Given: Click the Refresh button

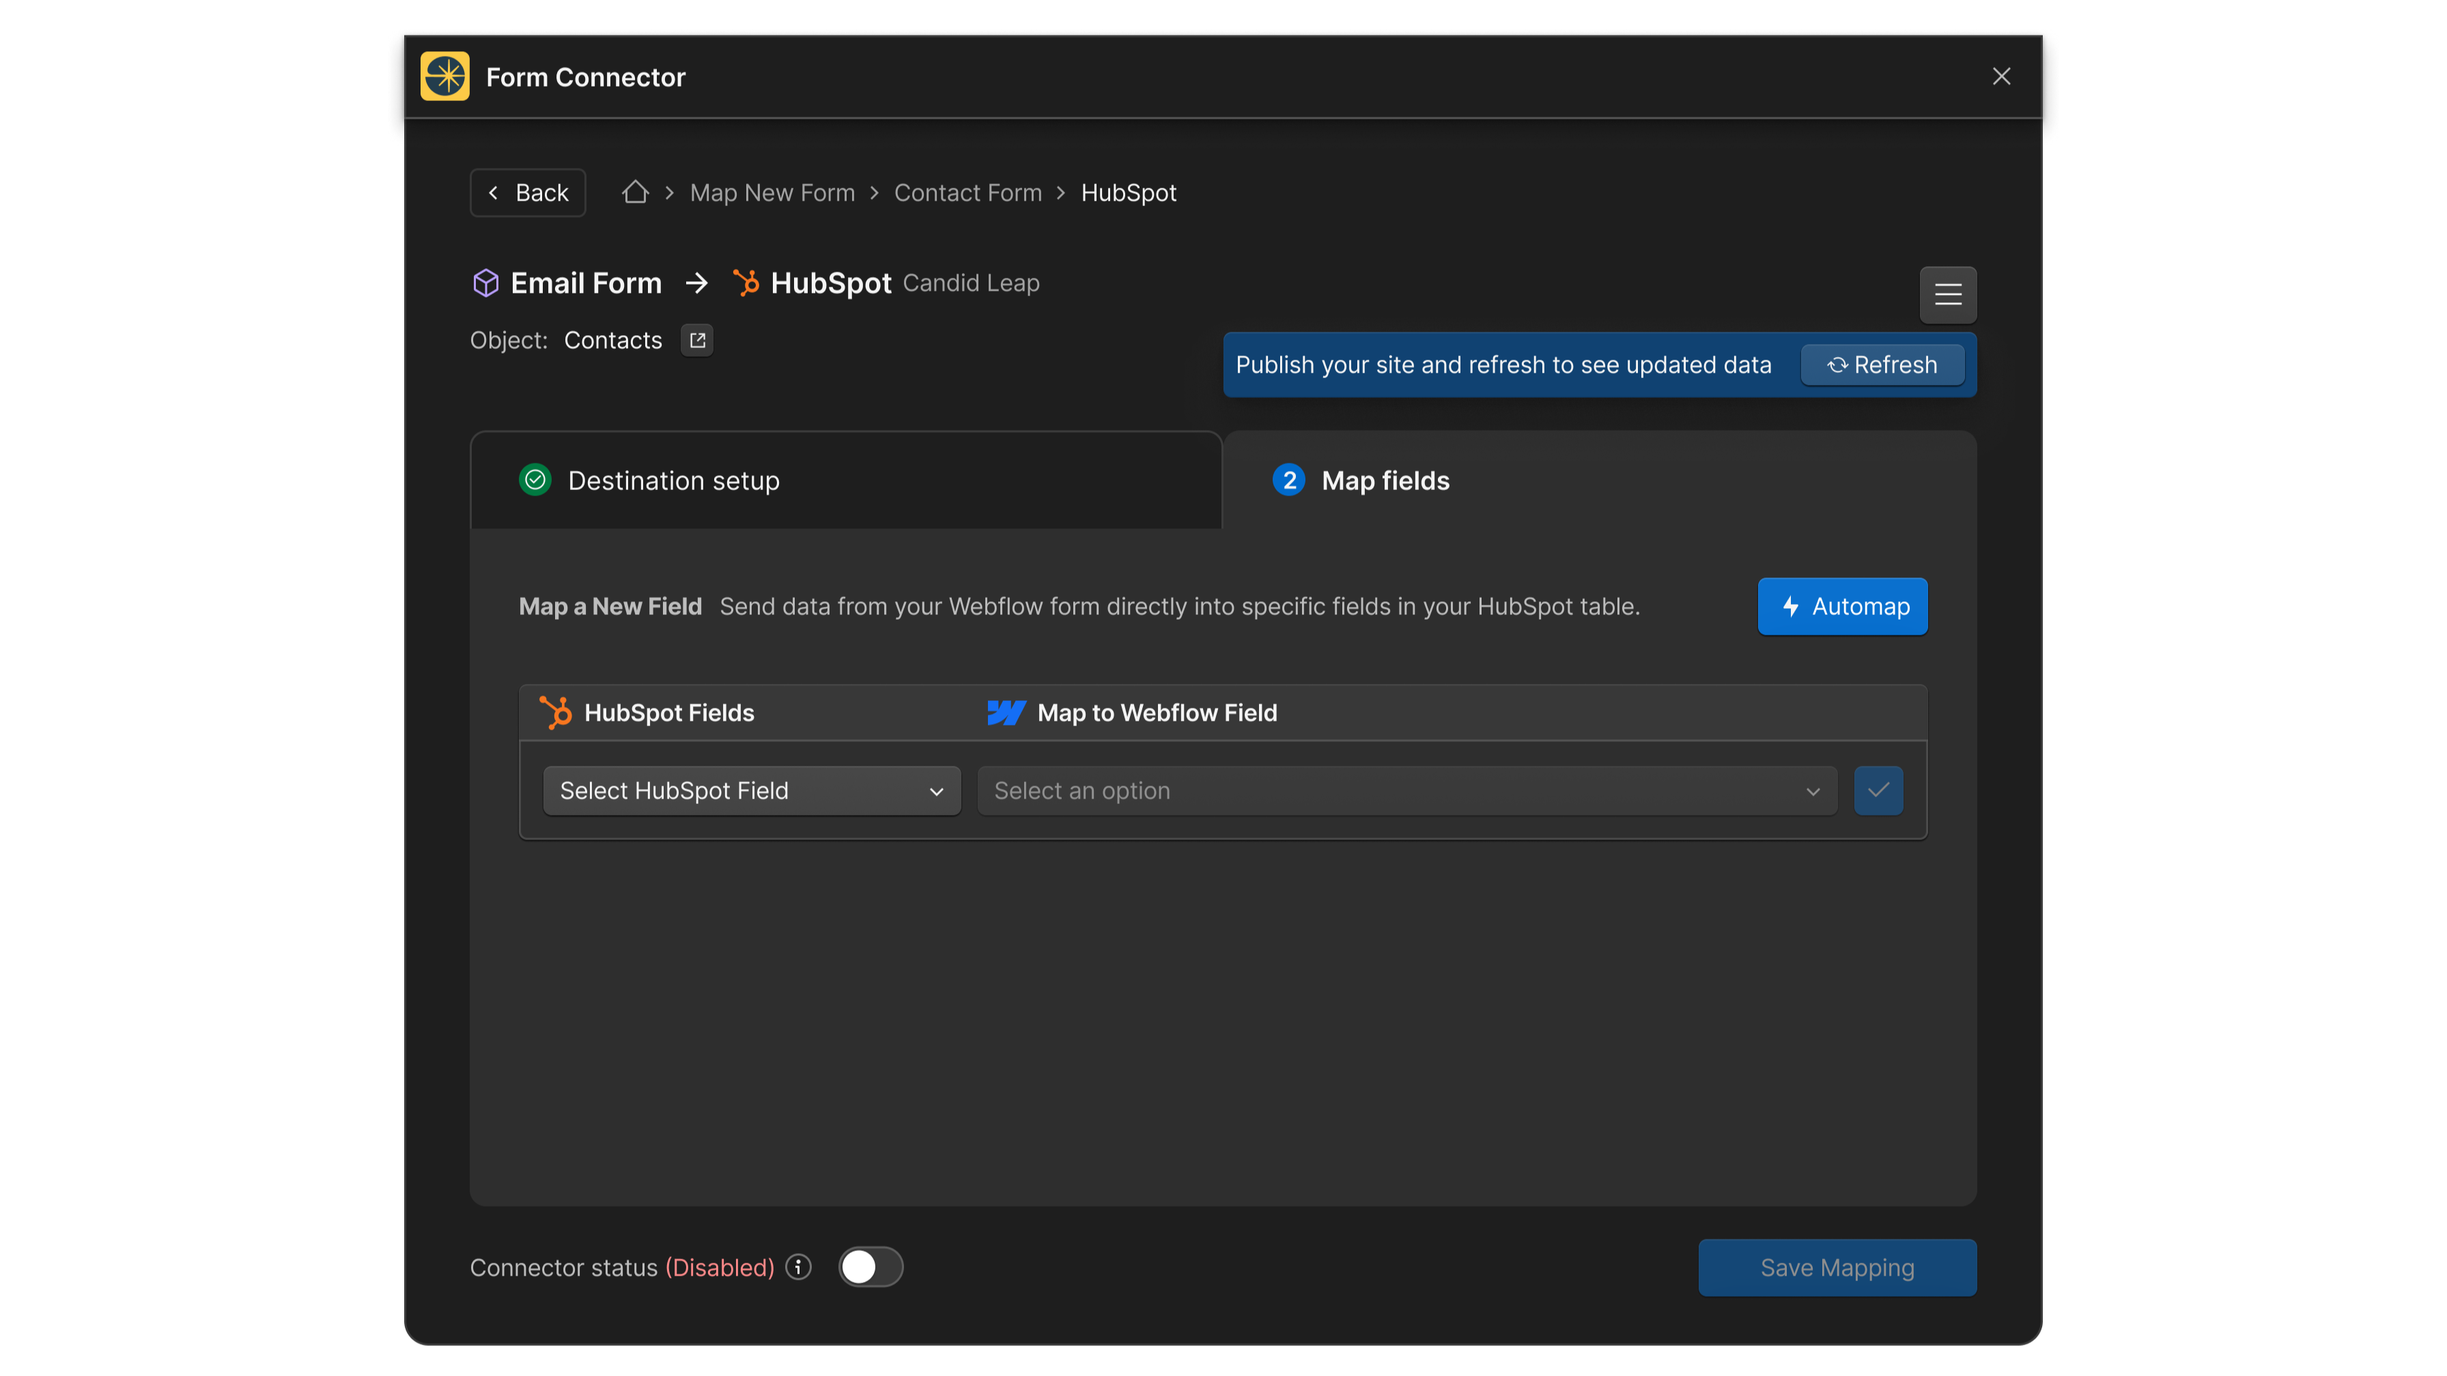Looking at the screenshot, I should pyautogui.click(x=1882, y=364).
